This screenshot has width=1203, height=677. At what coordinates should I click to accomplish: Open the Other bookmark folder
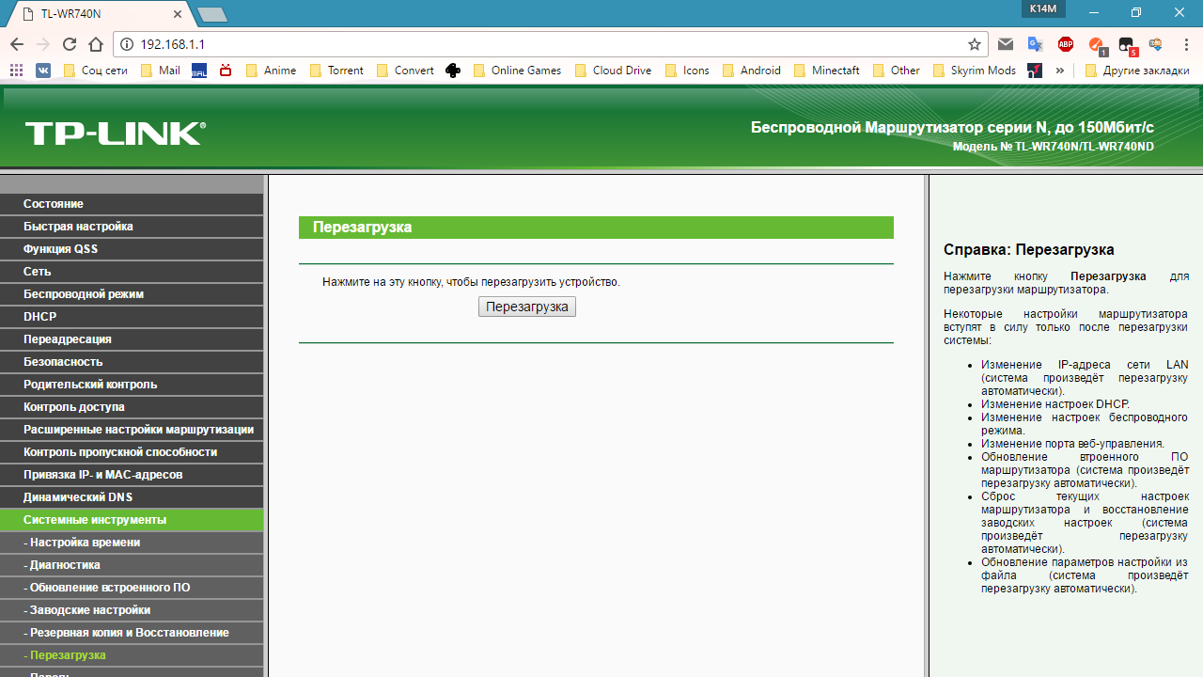click(x=897, y=71)
